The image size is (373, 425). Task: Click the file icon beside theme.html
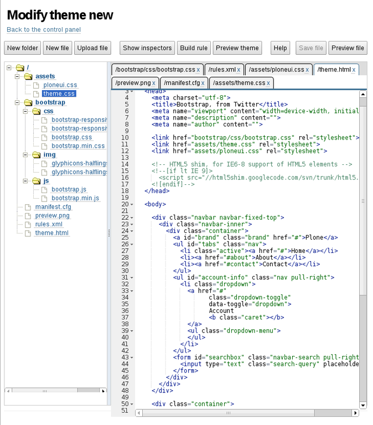28,233
